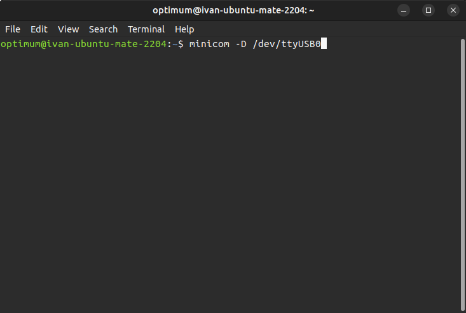Close the terminal window

click(x=453, y=10)
